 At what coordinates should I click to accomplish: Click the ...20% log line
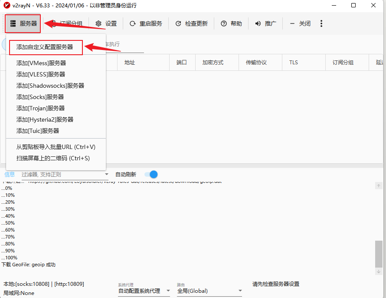8,202
